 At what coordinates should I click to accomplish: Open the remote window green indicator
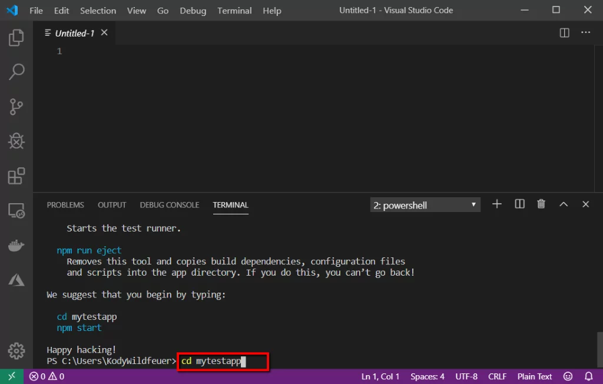click(12, 376)
